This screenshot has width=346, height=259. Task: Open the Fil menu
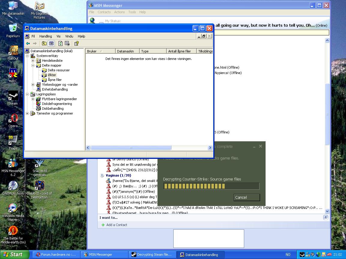pos(33,36)
